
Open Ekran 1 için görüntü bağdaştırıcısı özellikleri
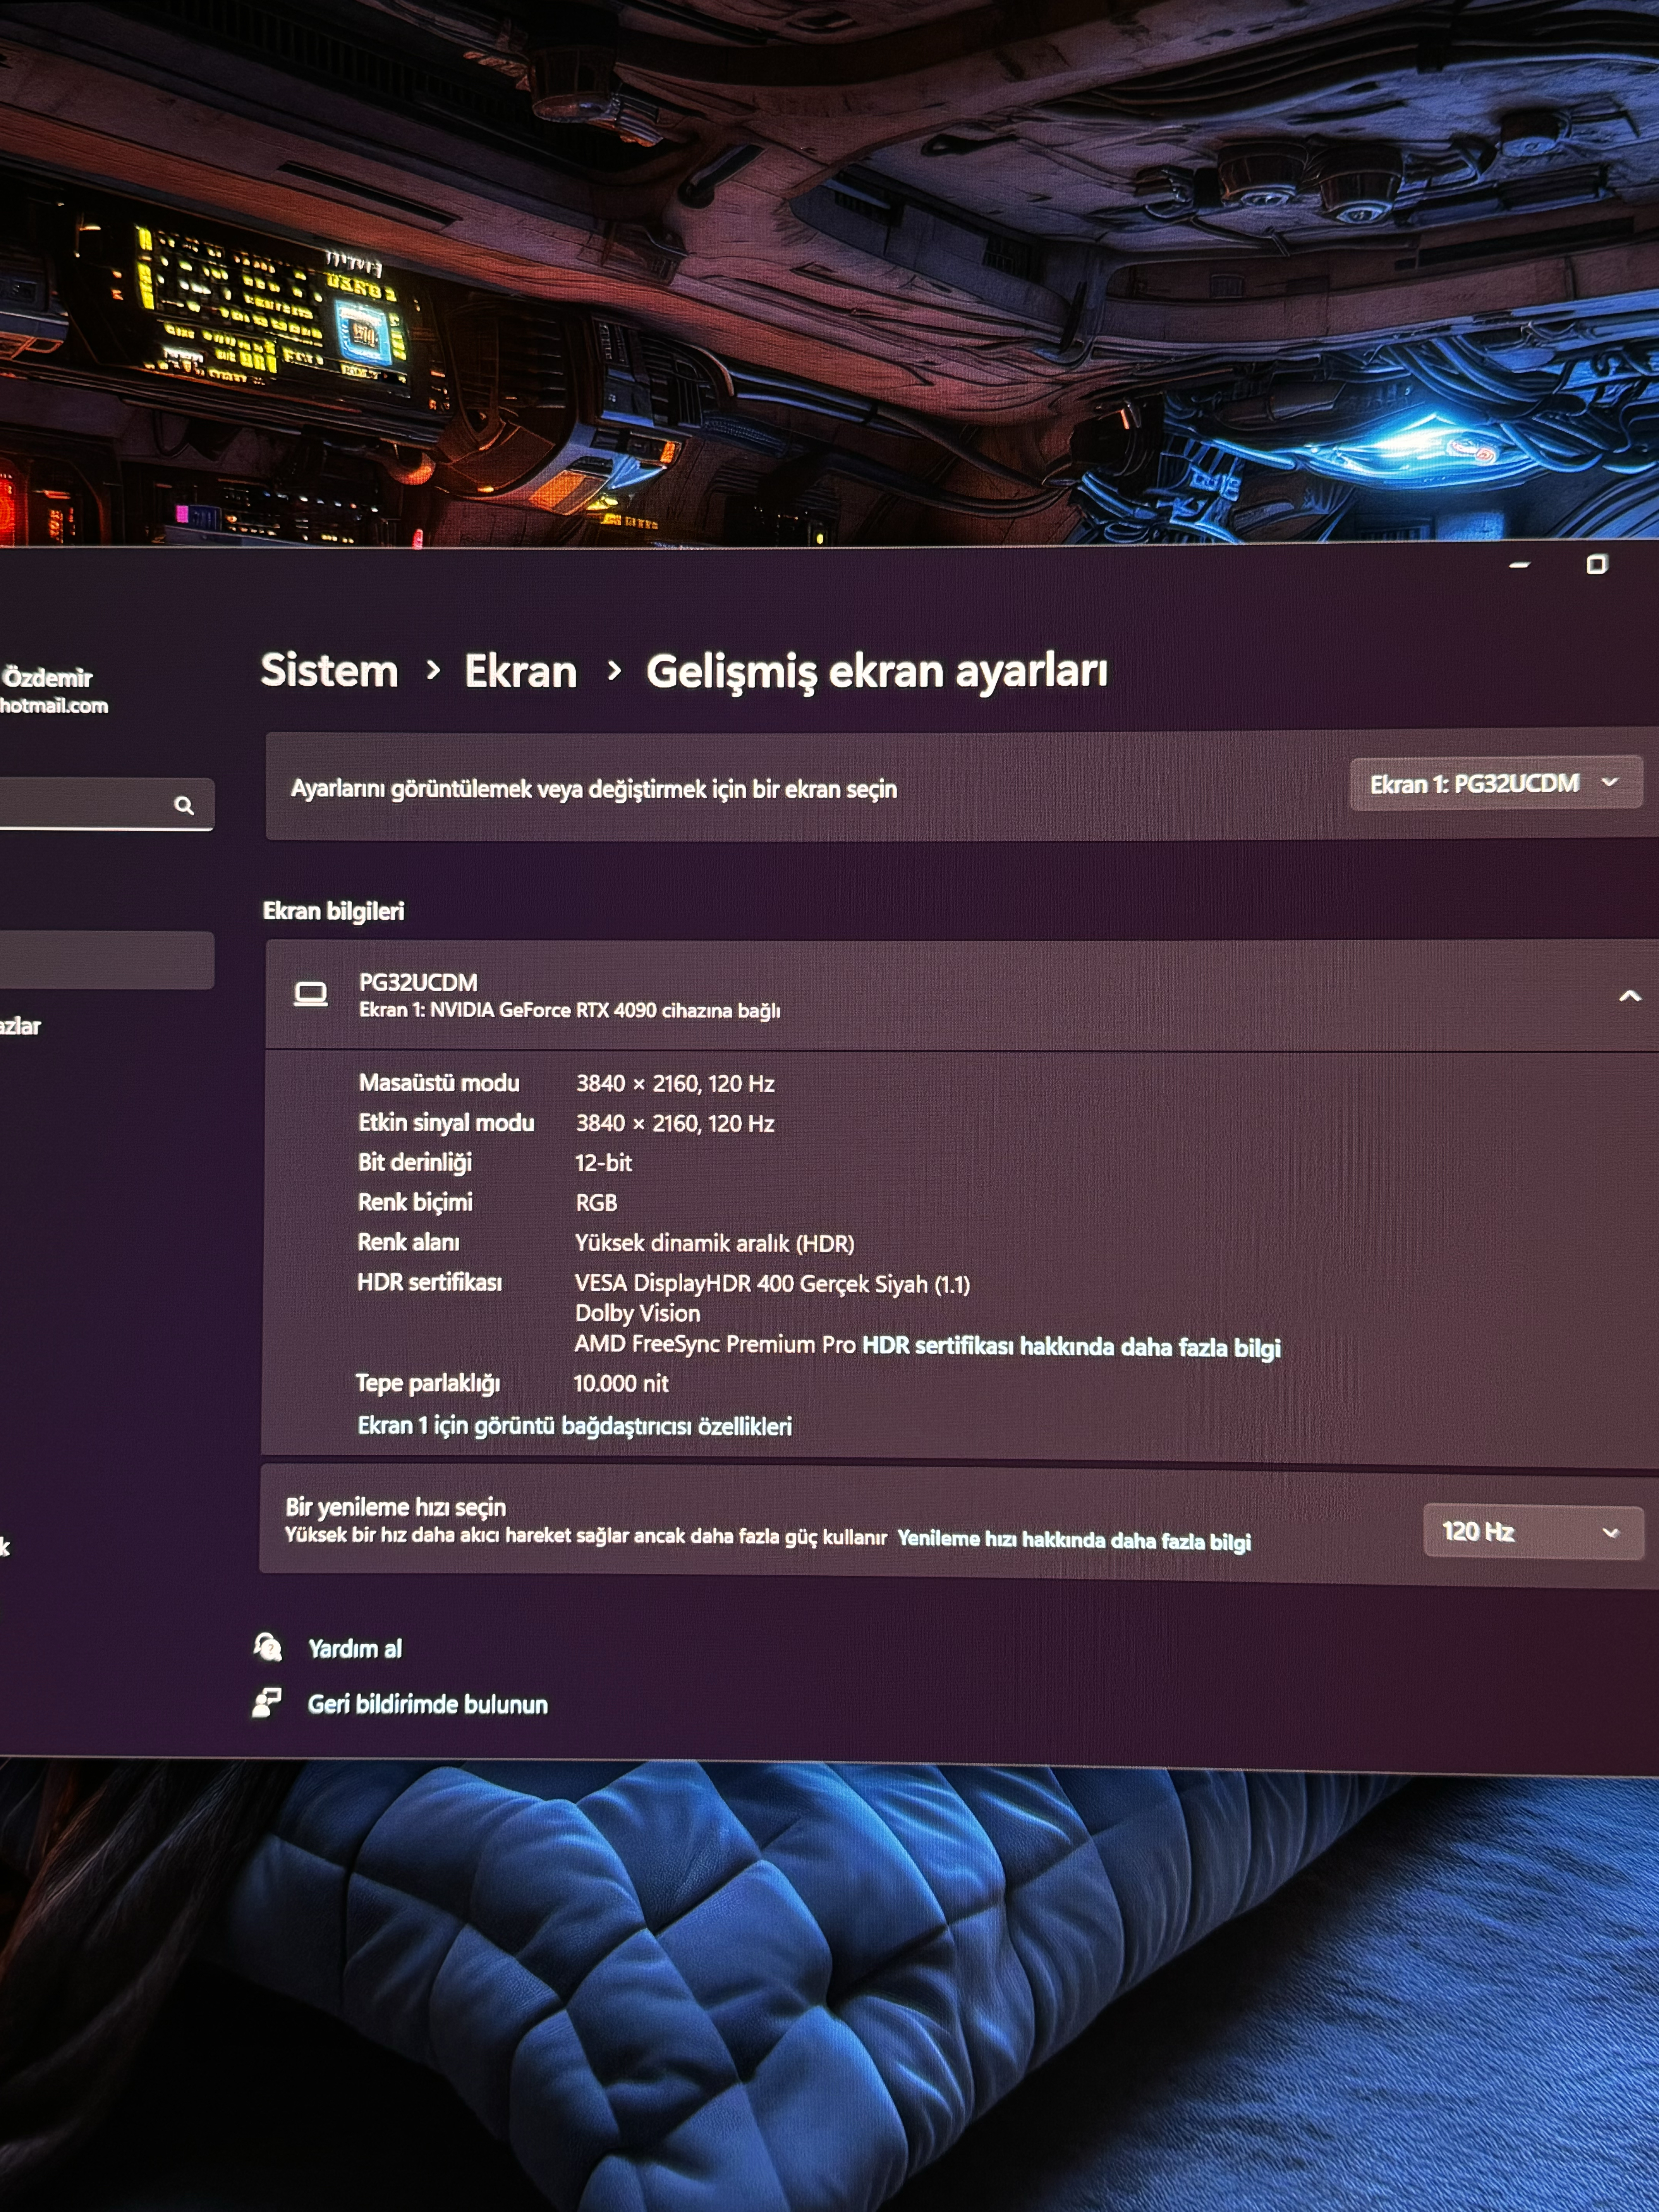click(x=575, y=1426)
